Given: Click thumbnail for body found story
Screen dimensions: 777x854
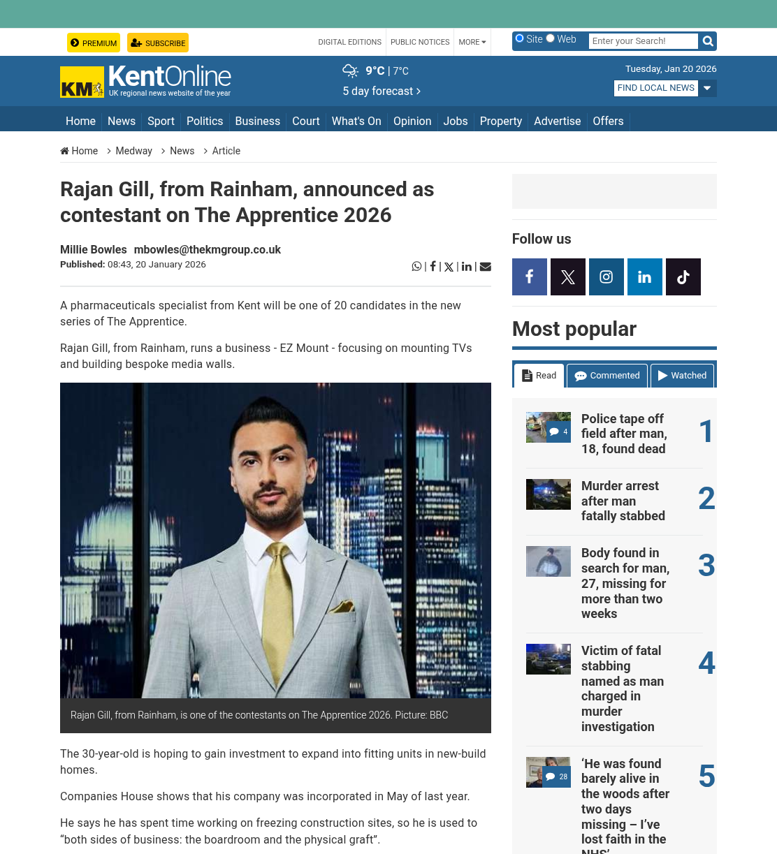Looking at the screenshot, I should (x=549, y=561).
